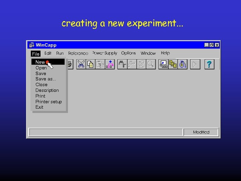This screenshot has width=241, height=181.
Task: Select New from the File menu
Action: 48,62
